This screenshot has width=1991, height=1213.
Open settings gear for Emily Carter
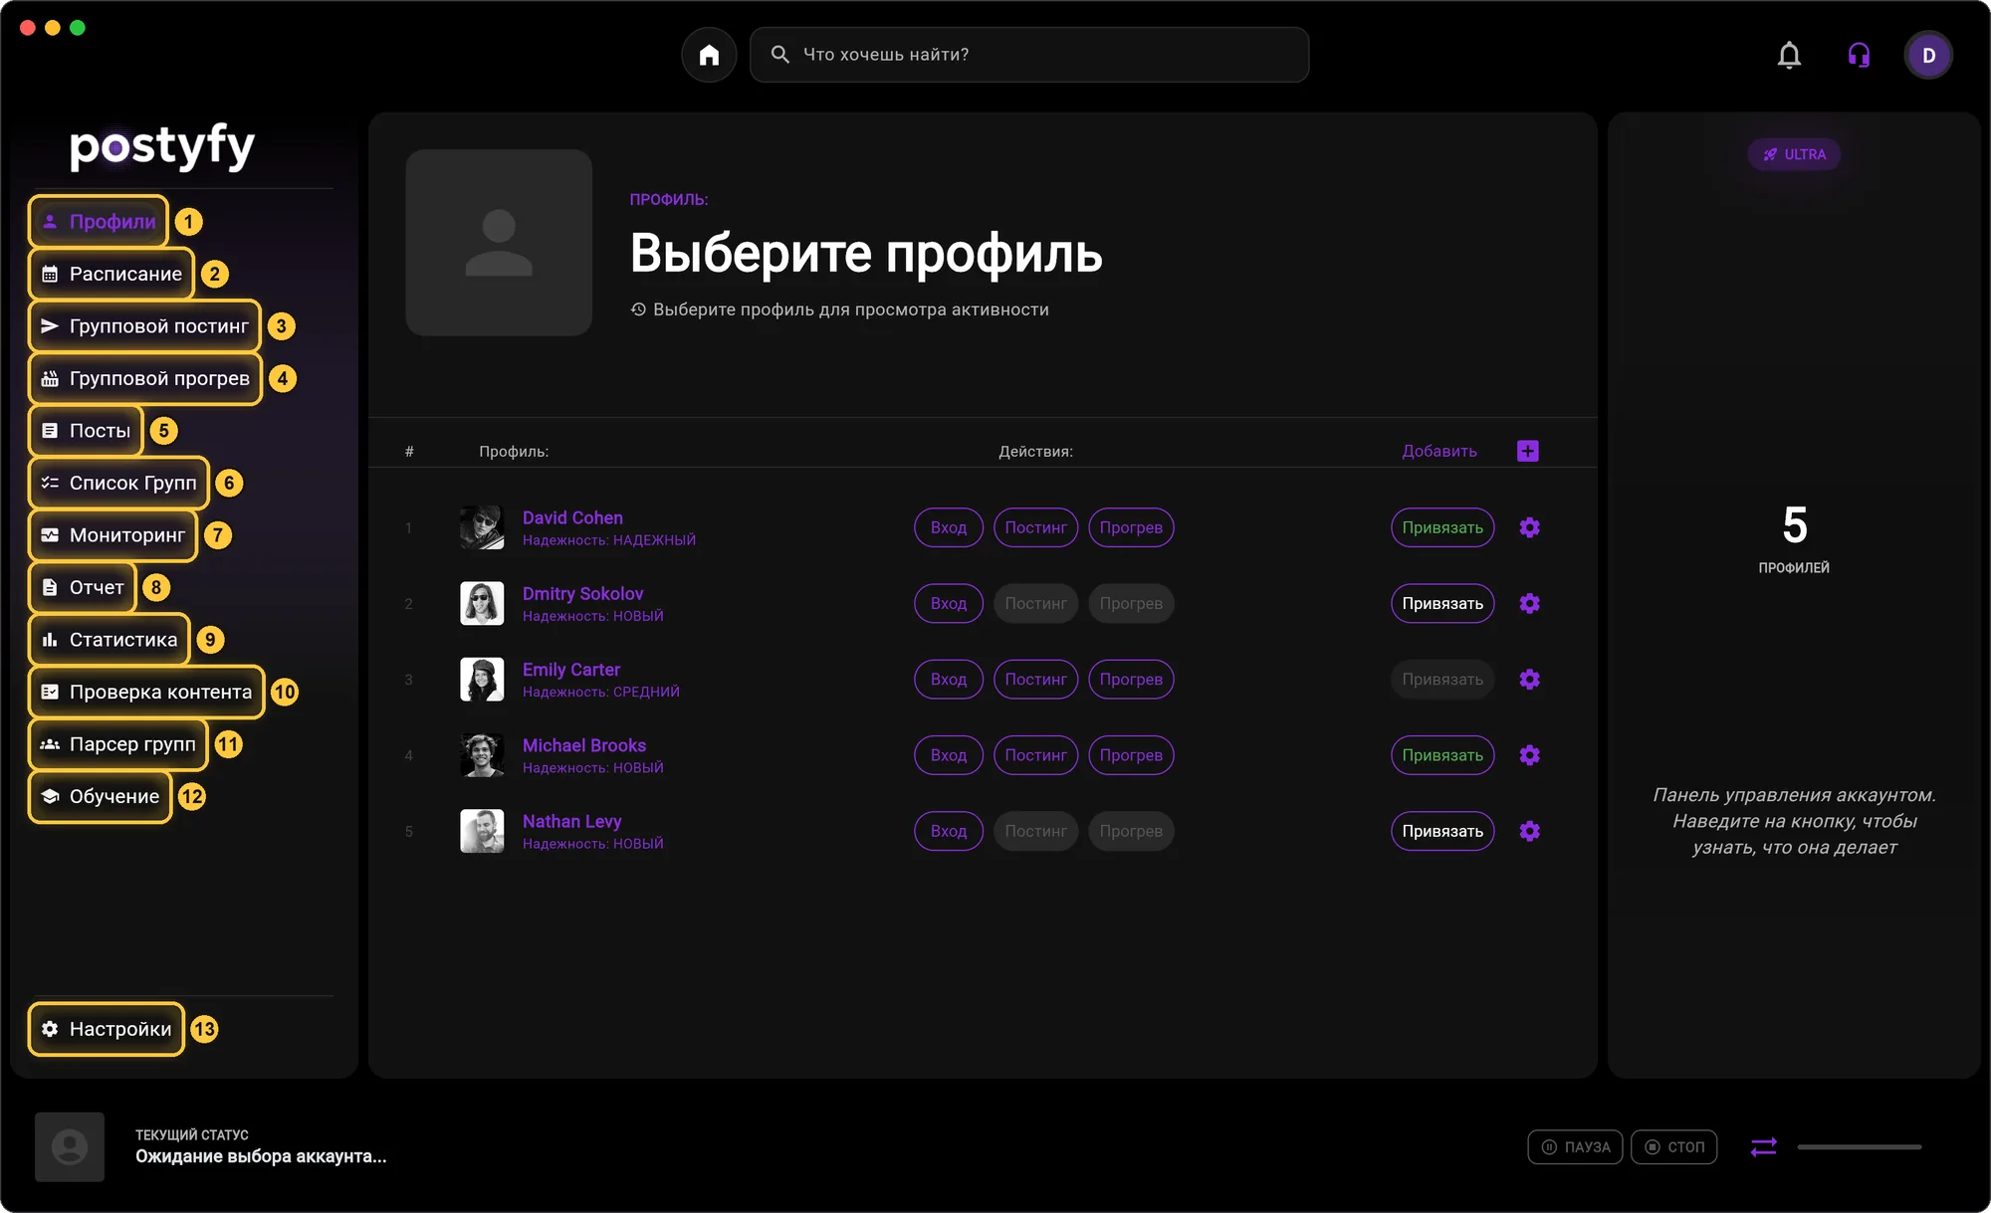1530,679
